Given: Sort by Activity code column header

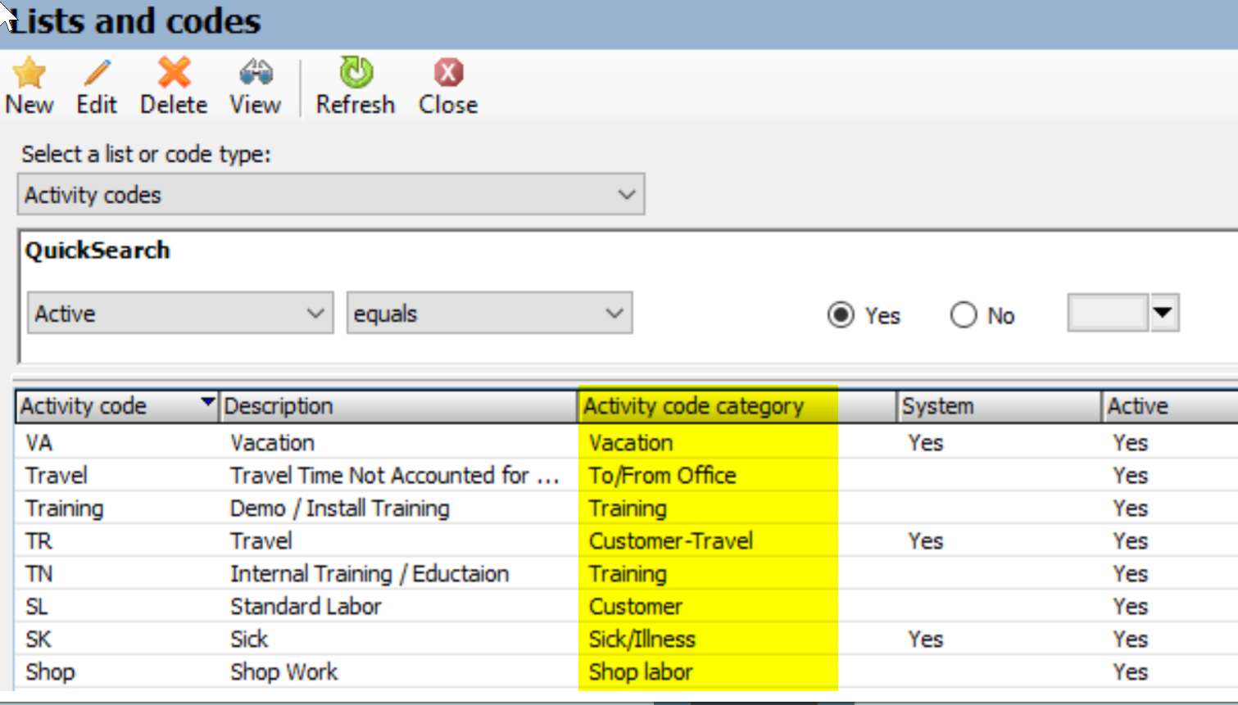Looking at the screenshot, I should [x=116, y=406].
